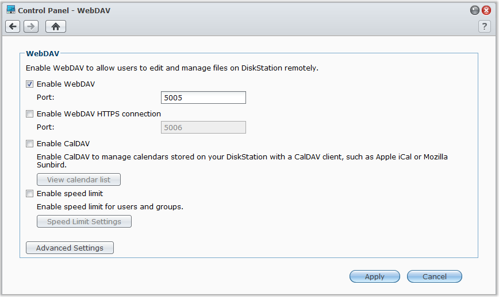
Task: Open Advanced Settings
Action: click(70, 248)
